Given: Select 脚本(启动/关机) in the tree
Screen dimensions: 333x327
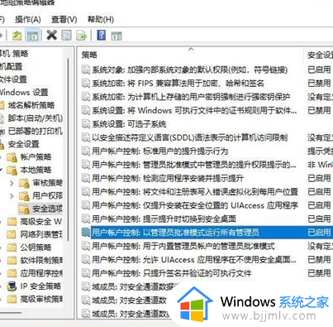Looking at the screenshot, I should point(36,118).
